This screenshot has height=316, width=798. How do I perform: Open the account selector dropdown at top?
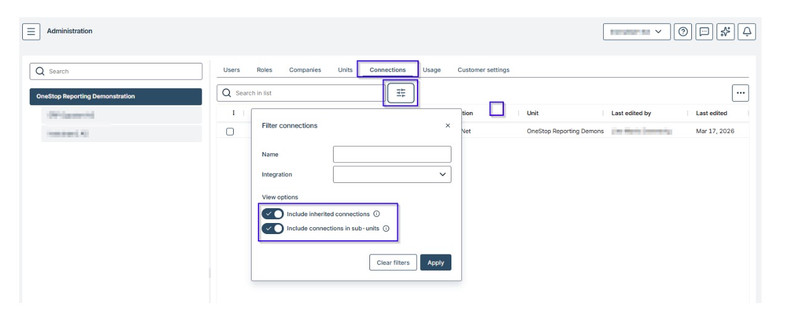click(x=636, y=31)
